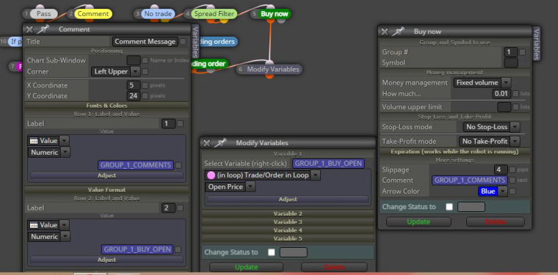Toggle checkbox beside Left Upper corner dropdown
The height and width of the screenshot is (275, 558).
click(x=145, y=71)
